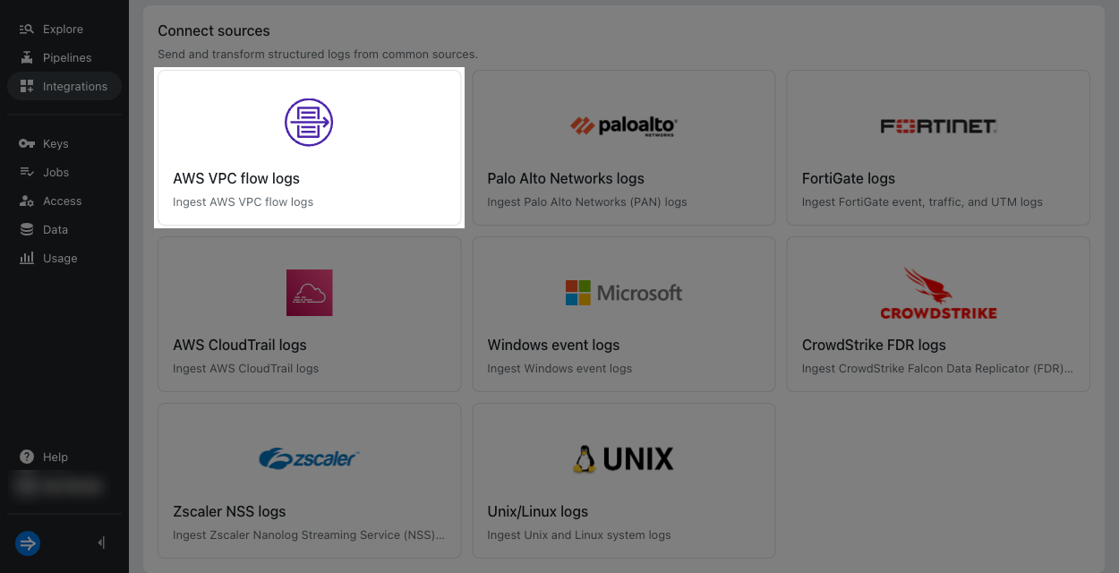The height and width of the screenshot is (573, 1119).
Task: Click 'Ingest AWS VPC flow logs' description
Action: tap(243, 201)
